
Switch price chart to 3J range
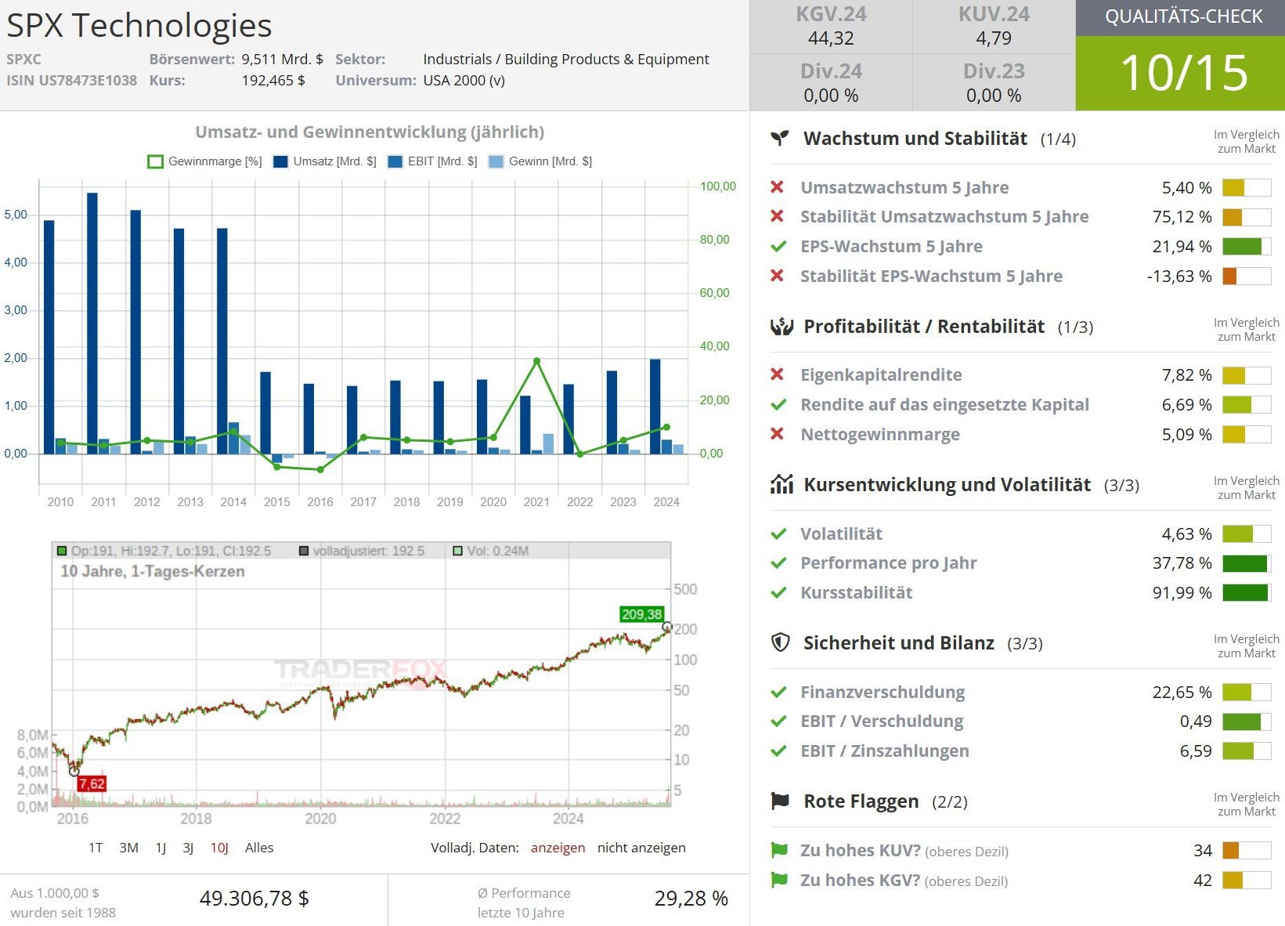coord(188,848)
